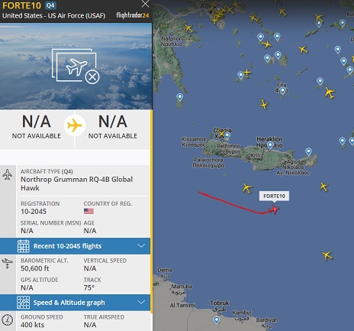The width and height of the screenshot is (354, 331).
Task: Click the graph grid icon beside Speed & Altitude
Action: tap(24, 303)
